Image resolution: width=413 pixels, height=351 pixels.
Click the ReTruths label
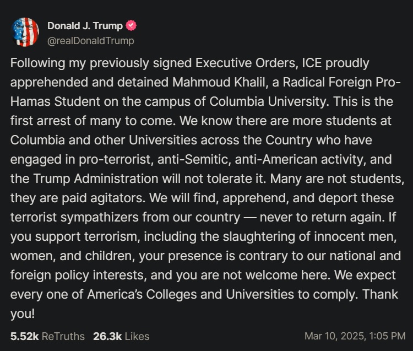pyautogui.click(x=63, y=336)
